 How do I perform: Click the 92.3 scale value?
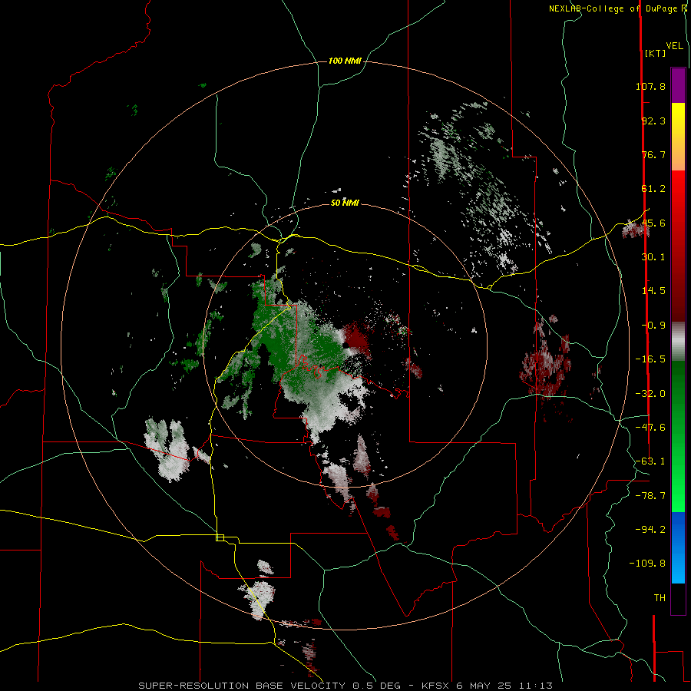tap(653, 121)
